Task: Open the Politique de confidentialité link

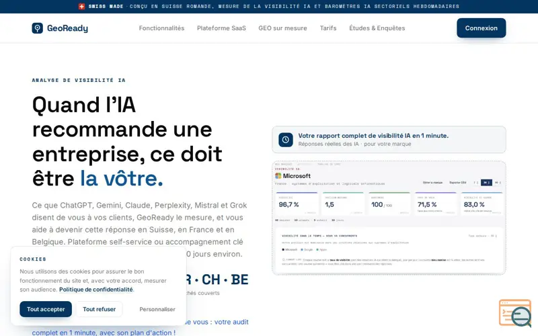Action: 96,290
